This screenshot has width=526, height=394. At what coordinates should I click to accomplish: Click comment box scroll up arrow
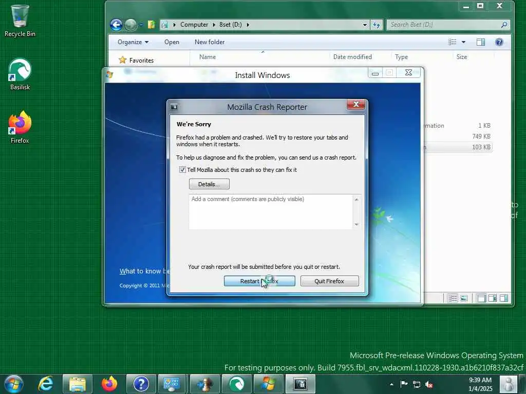click(356, 200)
